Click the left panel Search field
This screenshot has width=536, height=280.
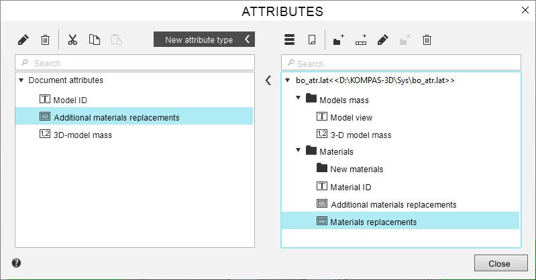click(135, 63)
